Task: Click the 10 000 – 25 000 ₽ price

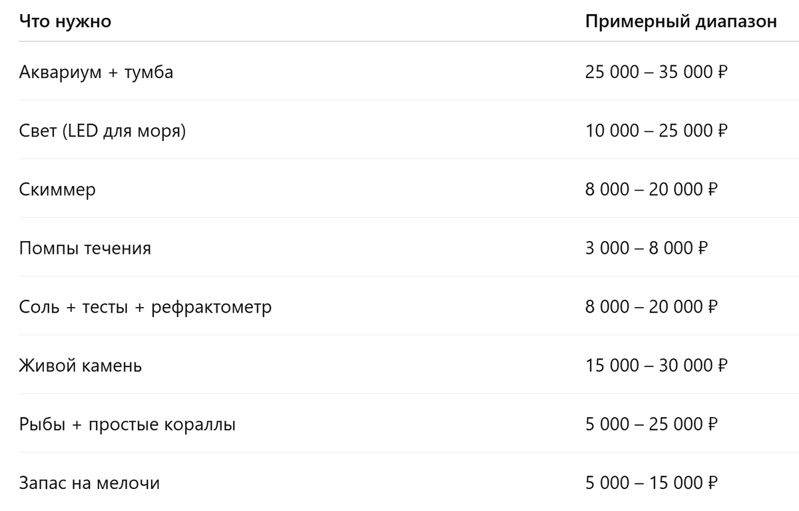Action: tap(657, 131)
